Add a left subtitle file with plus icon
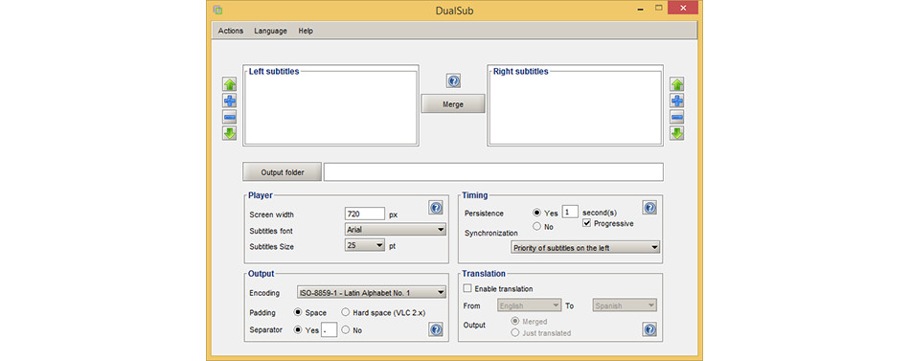Viewport: 910px width, 361px height. pos(230,101)
